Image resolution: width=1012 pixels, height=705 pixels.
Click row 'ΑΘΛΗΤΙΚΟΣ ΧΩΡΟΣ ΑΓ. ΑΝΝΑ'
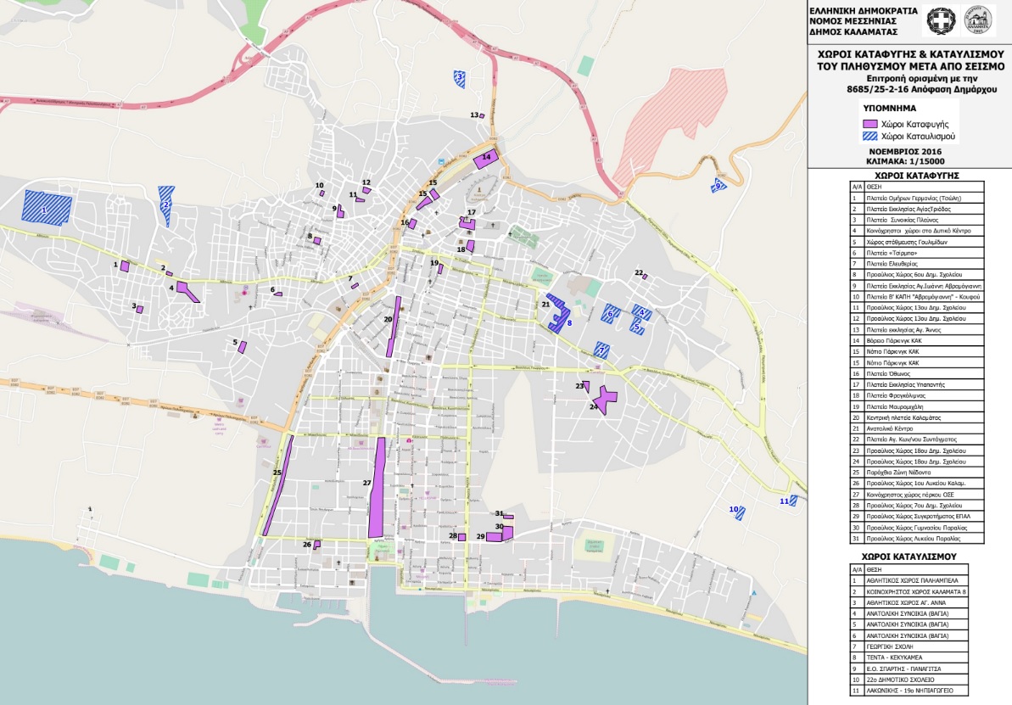pos(909,602)
